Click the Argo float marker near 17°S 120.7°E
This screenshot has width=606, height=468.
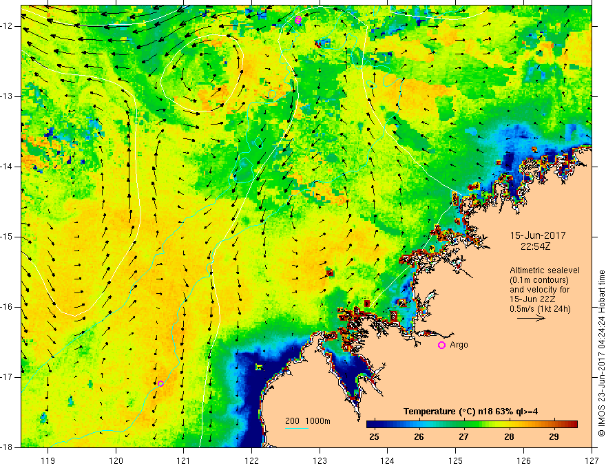[x=160, y=383]
